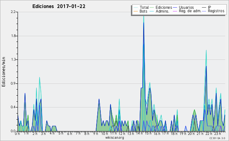Click the y-axis value 0.0
The image size is (229, 141).
point(13,131)
